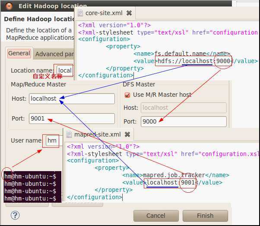
Task: Click </configuration> closing tag in mapred-site.xml
Action: (x=94, y=197)
